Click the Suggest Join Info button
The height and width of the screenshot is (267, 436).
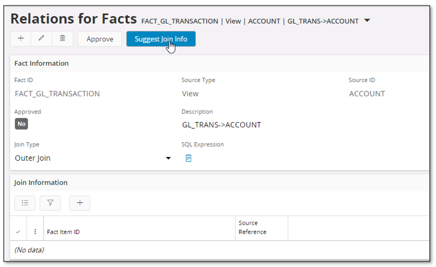click(x=160, y=38)
